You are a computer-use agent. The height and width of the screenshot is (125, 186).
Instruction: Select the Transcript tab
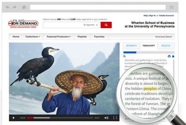pyautogui.click(x=149, y=46)
